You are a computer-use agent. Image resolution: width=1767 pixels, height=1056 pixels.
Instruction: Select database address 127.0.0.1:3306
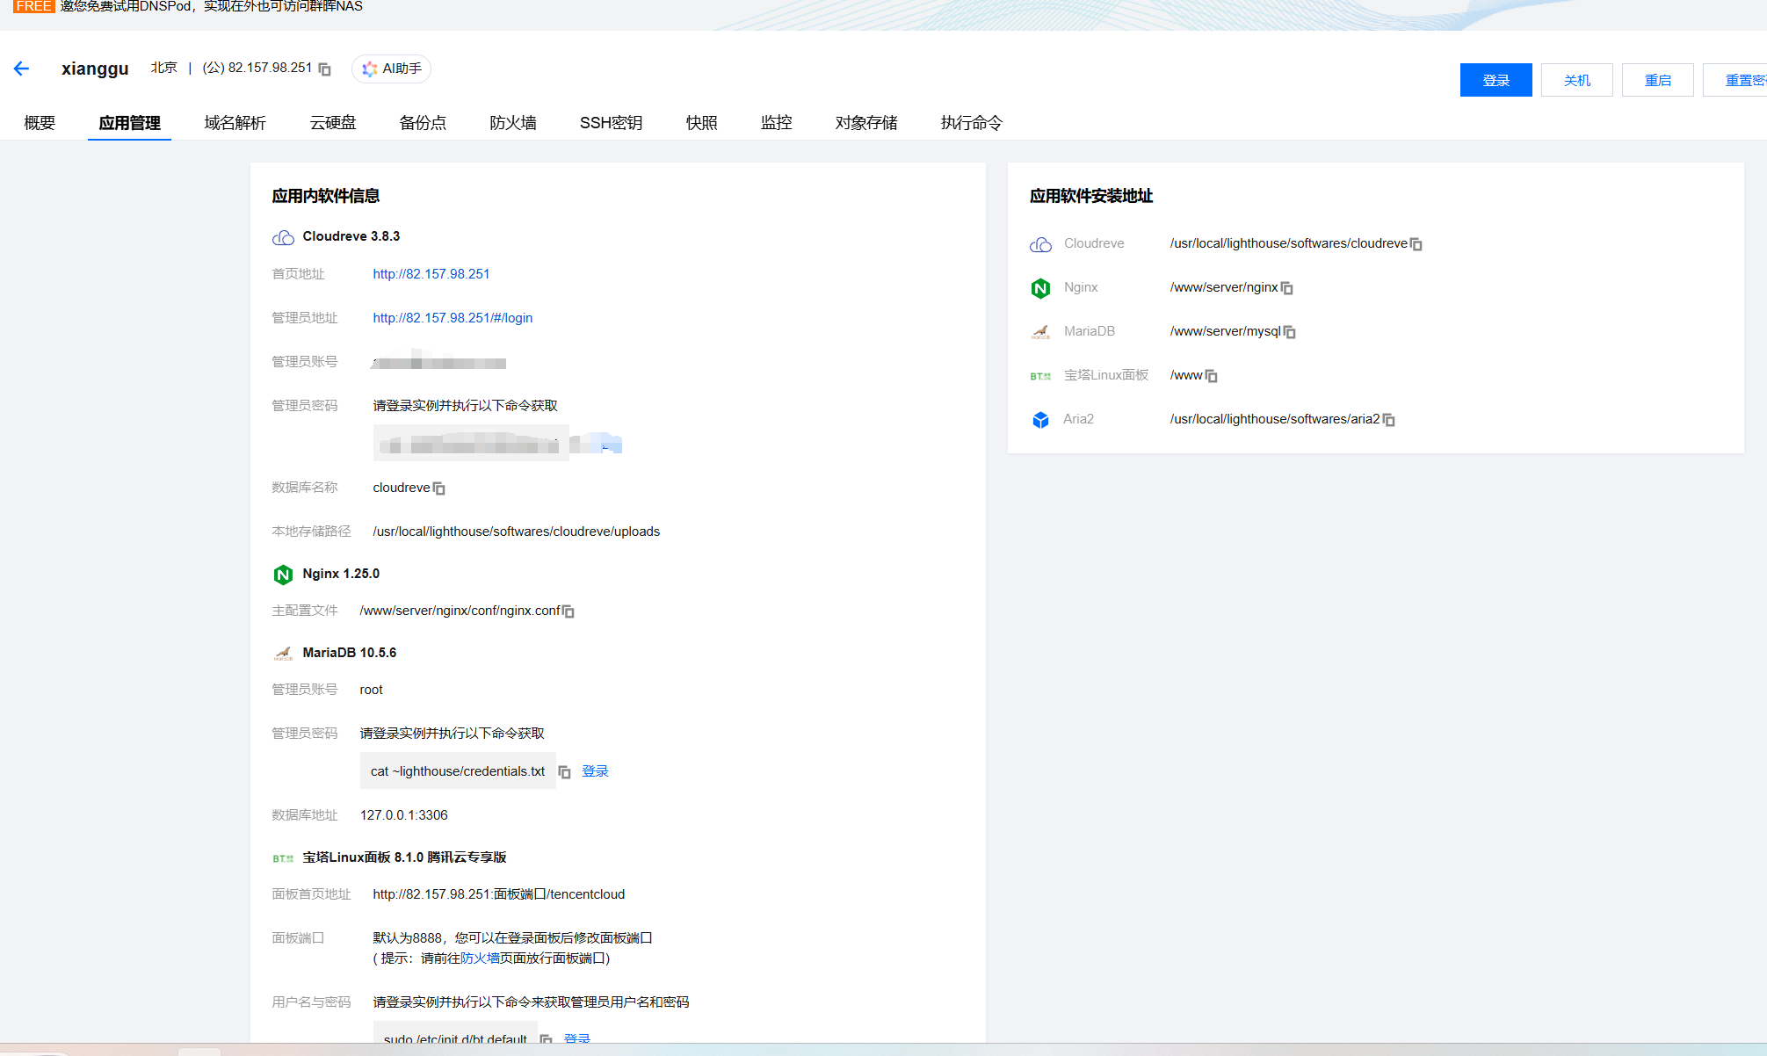pyautogui.click(x=404, y=815)
